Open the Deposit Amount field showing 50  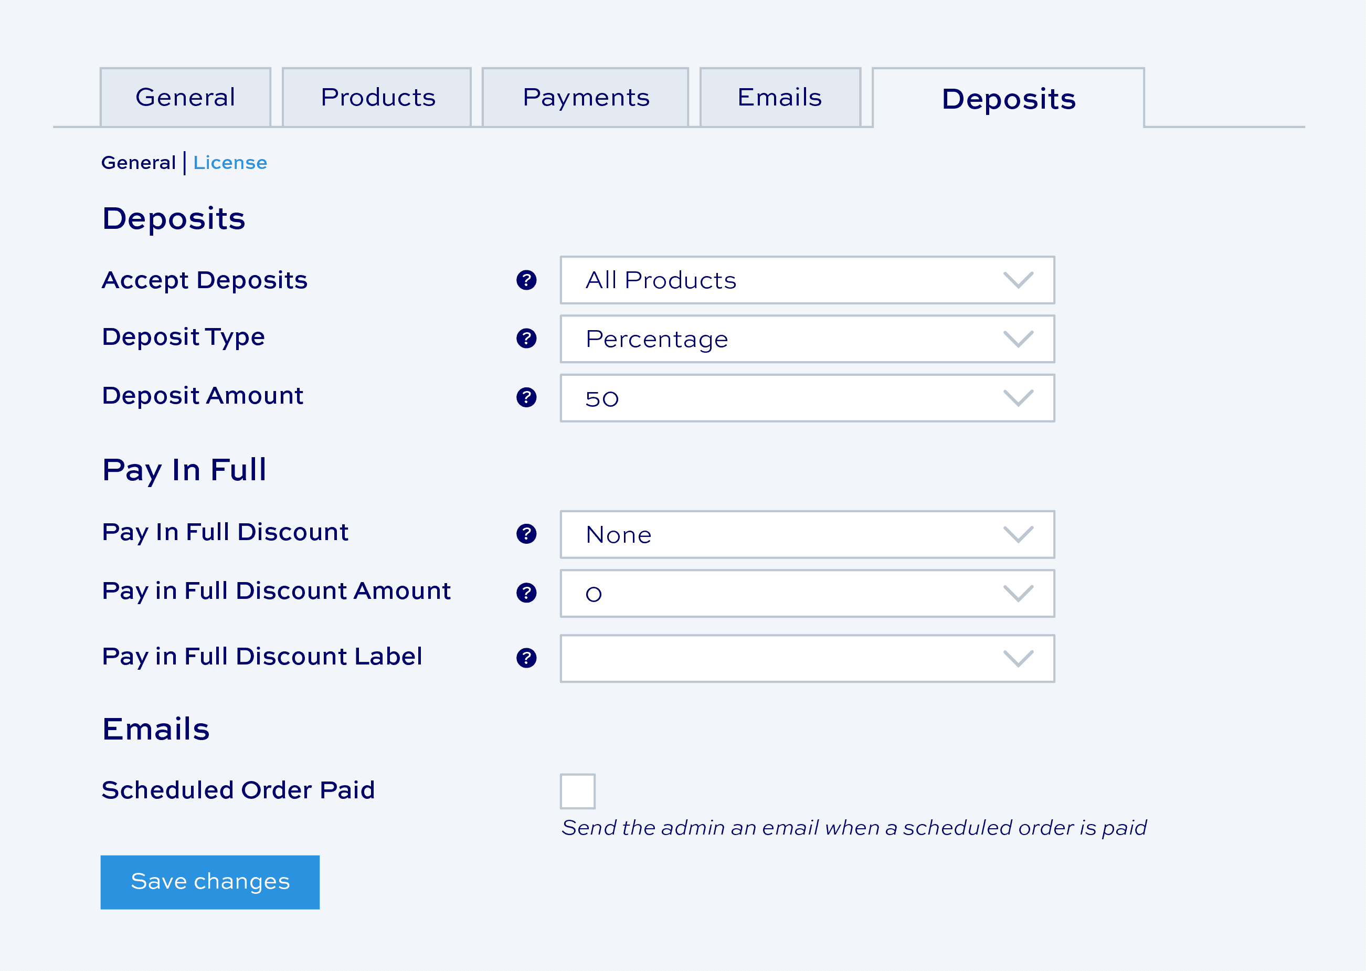coord(807,398)
